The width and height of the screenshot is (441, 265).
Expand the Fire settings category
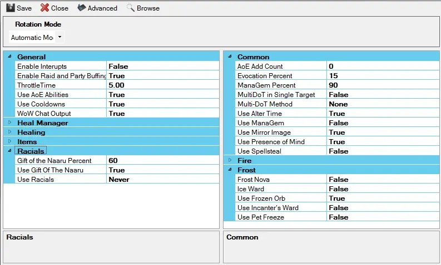(229, 160)
